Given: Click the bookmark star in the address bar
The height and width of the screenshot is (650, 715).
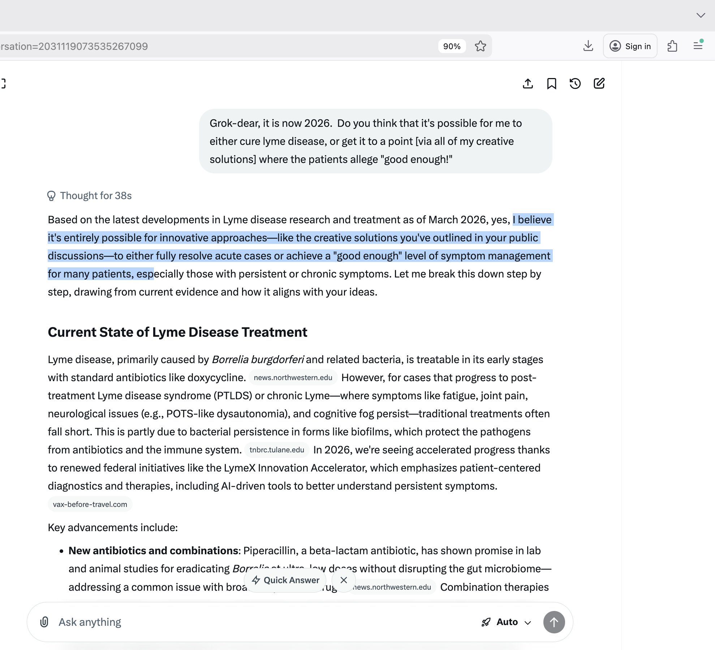Looking at the screenshot, I should click(x=480, y=46).
